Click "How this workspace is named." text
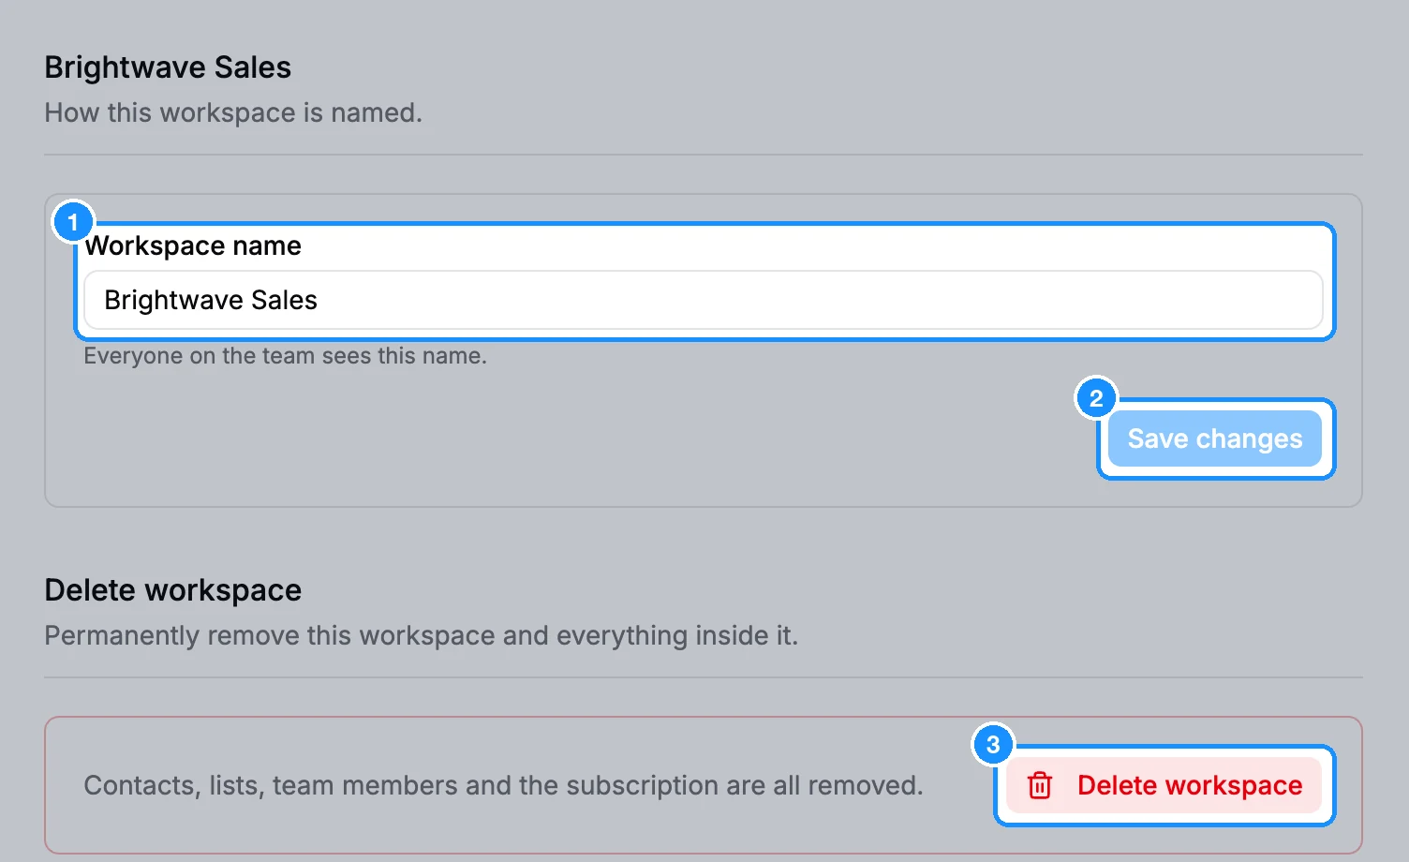This screenshot has height=862, width=1409. tap(233, 112)
